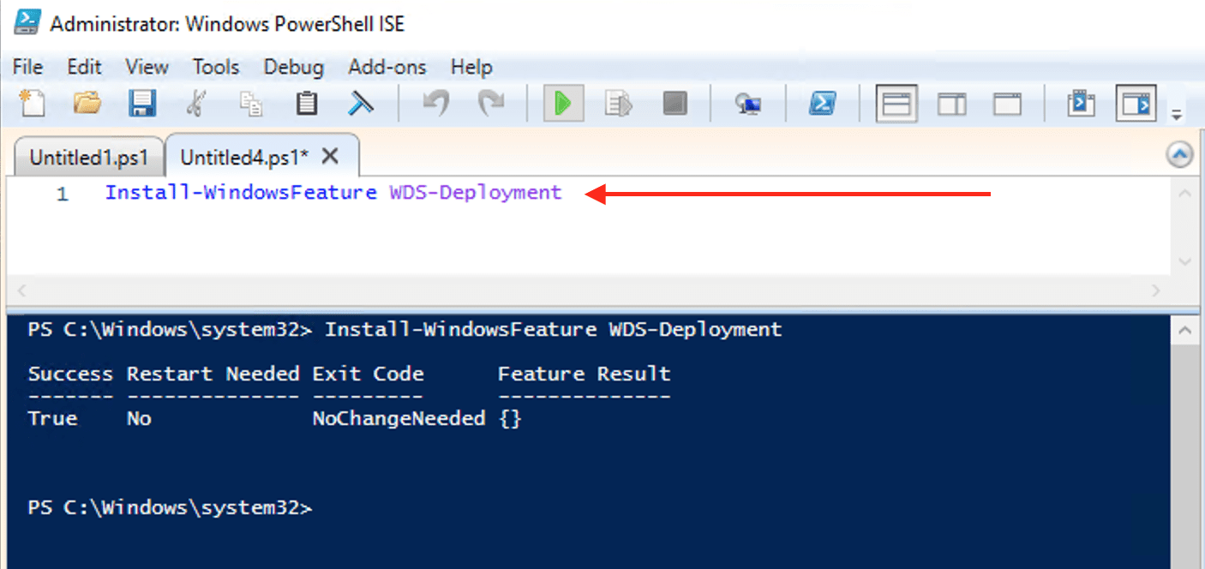The width and height of the screenshot is (1205, 569).
Task: Toggle Show Script Pane Top layout
Action: click(x=896, y=104)
